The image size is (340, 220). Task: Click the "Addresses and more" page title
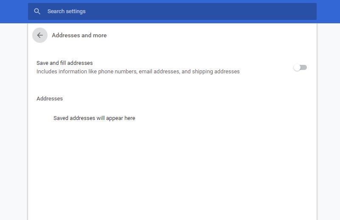(79, 36)
